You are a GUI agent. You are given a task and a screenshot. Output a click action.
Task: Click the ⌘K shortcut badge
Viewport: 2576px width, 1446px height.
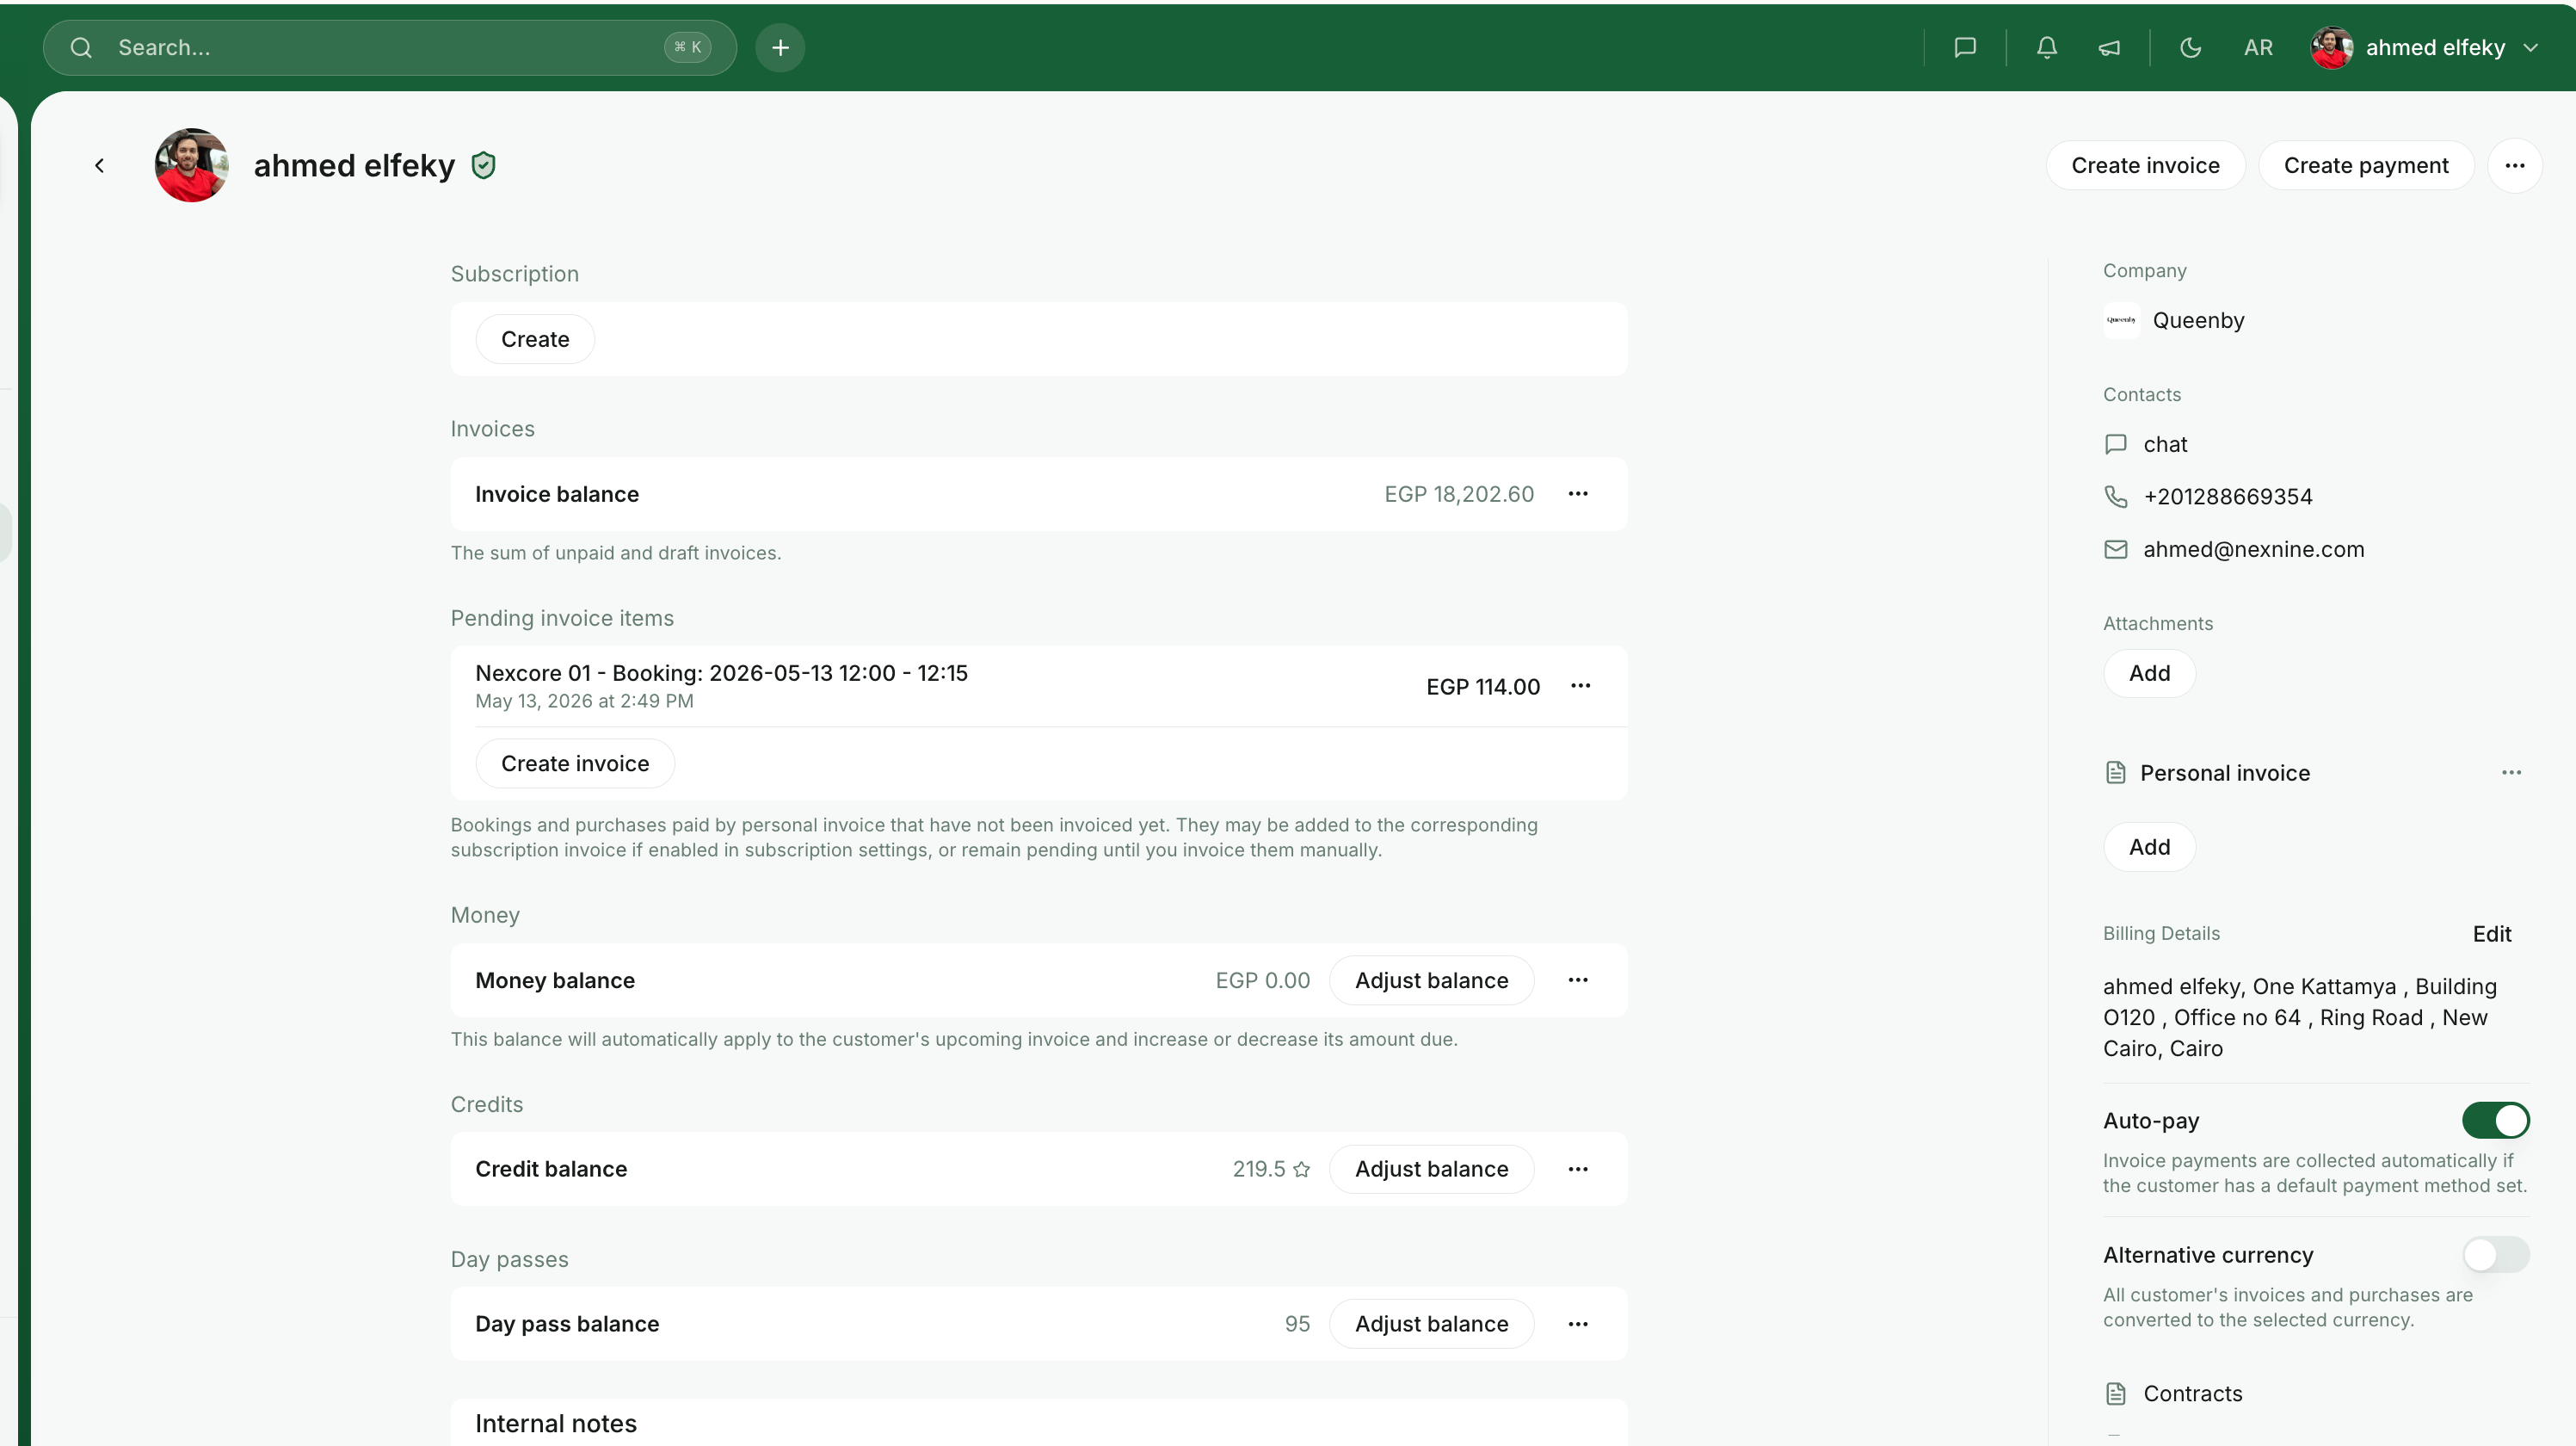[687, 47]
